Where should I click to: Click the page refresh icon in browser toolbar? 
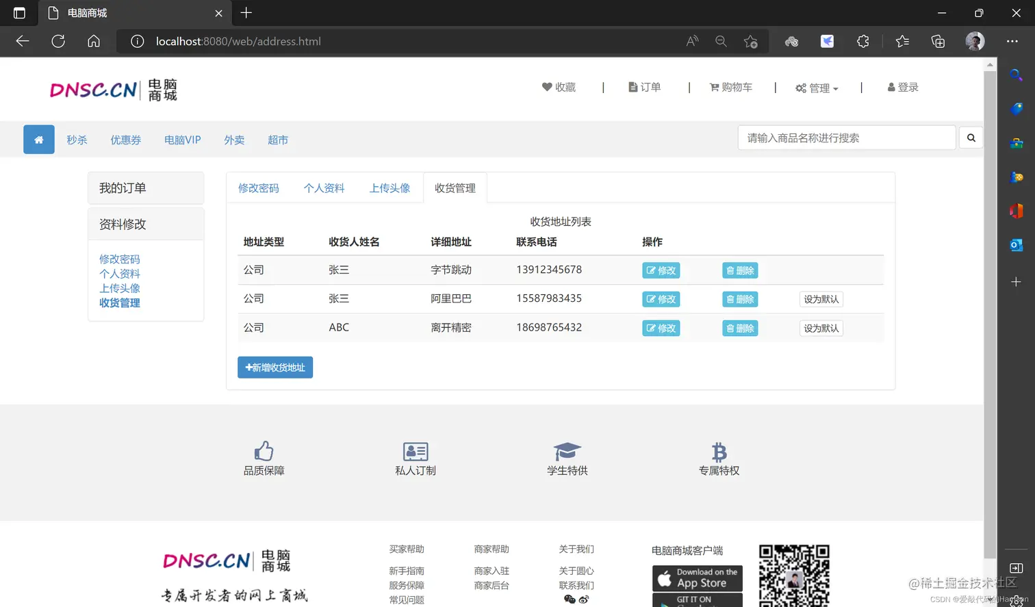click(58, 41)
